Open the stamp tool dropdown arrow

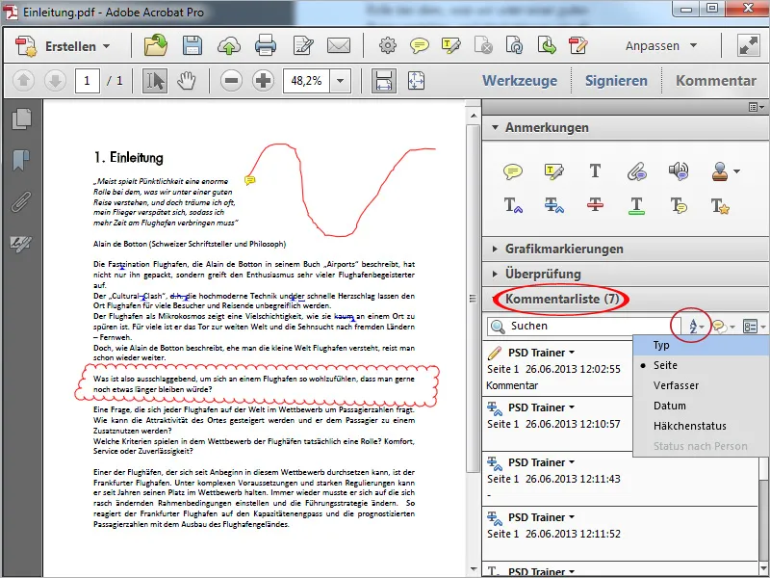point(736,171)
